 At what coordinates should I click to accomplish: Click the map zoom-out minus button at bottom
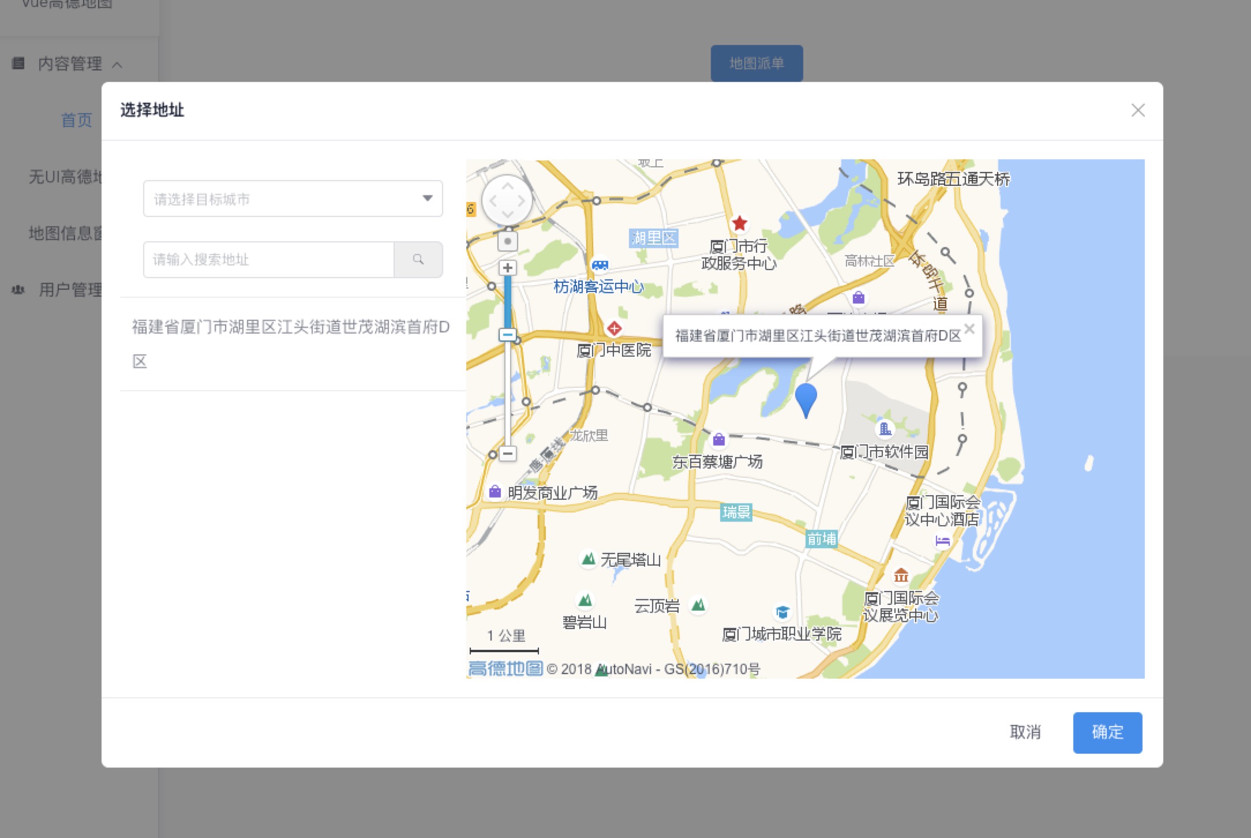click(508, 454)
